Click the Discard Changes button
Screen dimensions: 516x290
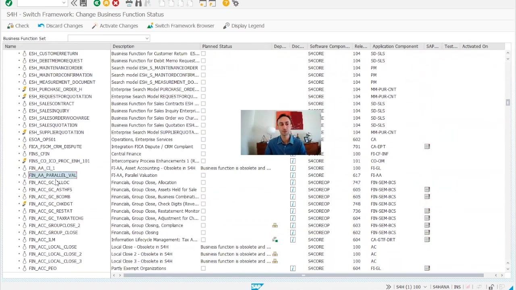pyautogui.click(x=60, y=26)
